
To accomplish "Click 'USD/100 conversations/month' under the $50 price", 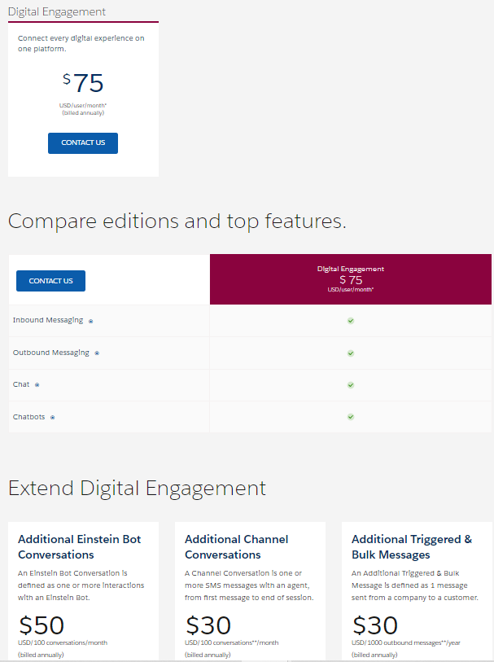I will pyautogui.click(x=63, y=642).
